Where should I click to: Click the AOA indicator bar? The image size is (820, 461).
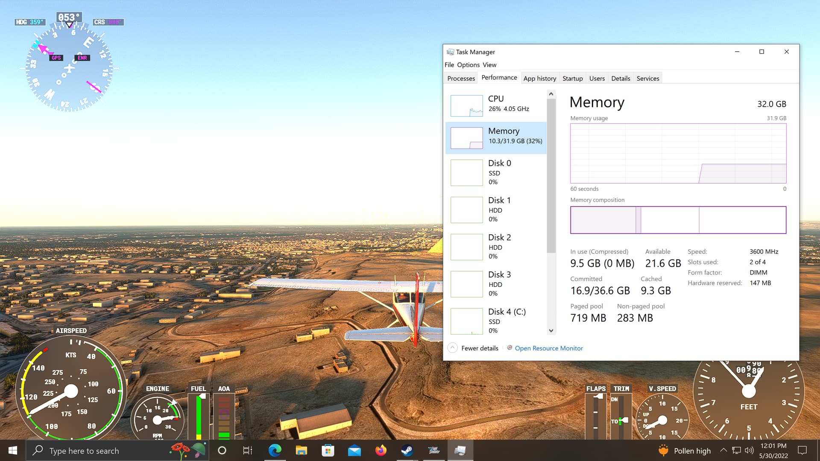pos(224,416)
